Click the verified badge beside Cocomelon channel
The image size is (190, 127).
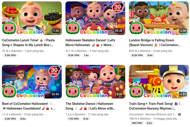(x=179, y=115)
